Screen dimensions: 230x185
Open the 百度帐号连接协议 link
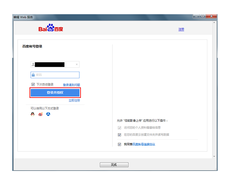pos(144,144)
